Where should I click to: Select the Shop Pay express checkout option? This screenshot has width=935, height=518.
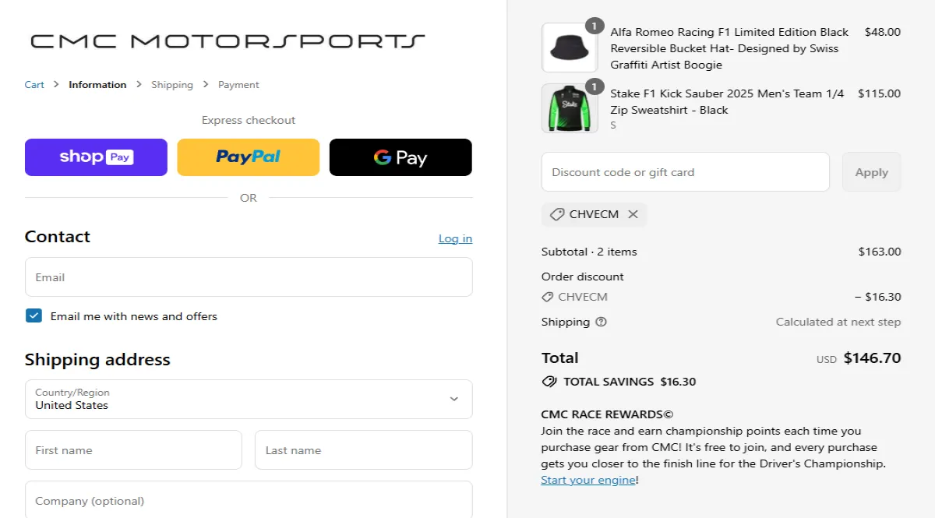point(96,157)
